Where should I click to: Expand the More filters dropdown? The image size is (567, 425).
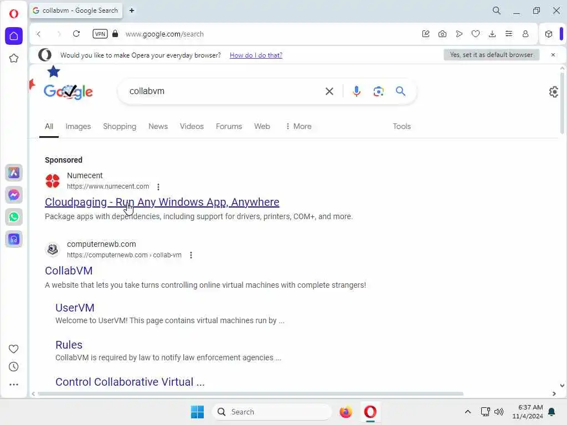click(298, 127)
